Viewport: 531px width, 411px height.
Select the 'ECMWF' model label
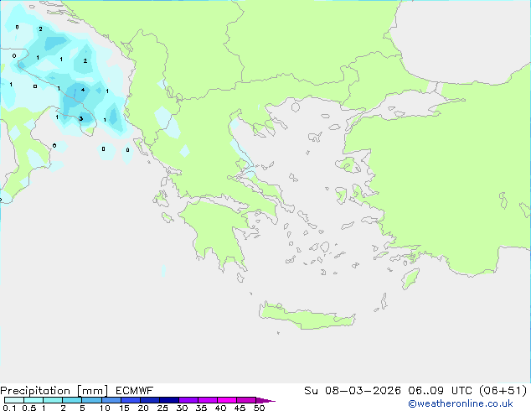click(x=135, y=391)
